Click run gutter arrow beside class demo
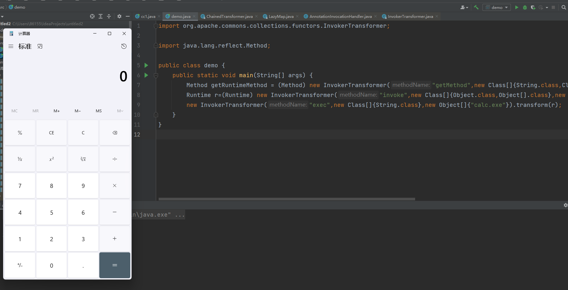The height and width of the screenshot is (290, 568). coord(146,65)
